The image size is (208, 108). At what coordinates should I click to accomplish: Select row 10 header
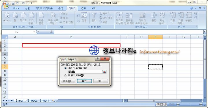(5, 80)
